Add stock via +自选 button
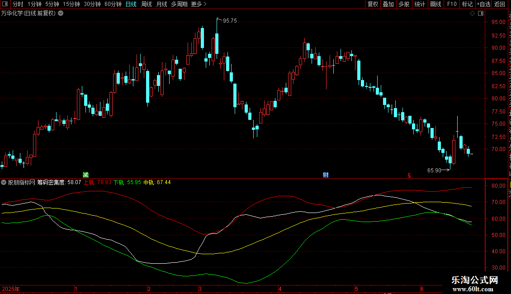511x294 pixels. click(483, 4)
